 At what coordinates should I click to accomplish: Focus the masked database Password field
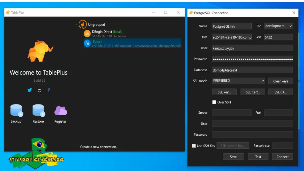tap(252, 59)
